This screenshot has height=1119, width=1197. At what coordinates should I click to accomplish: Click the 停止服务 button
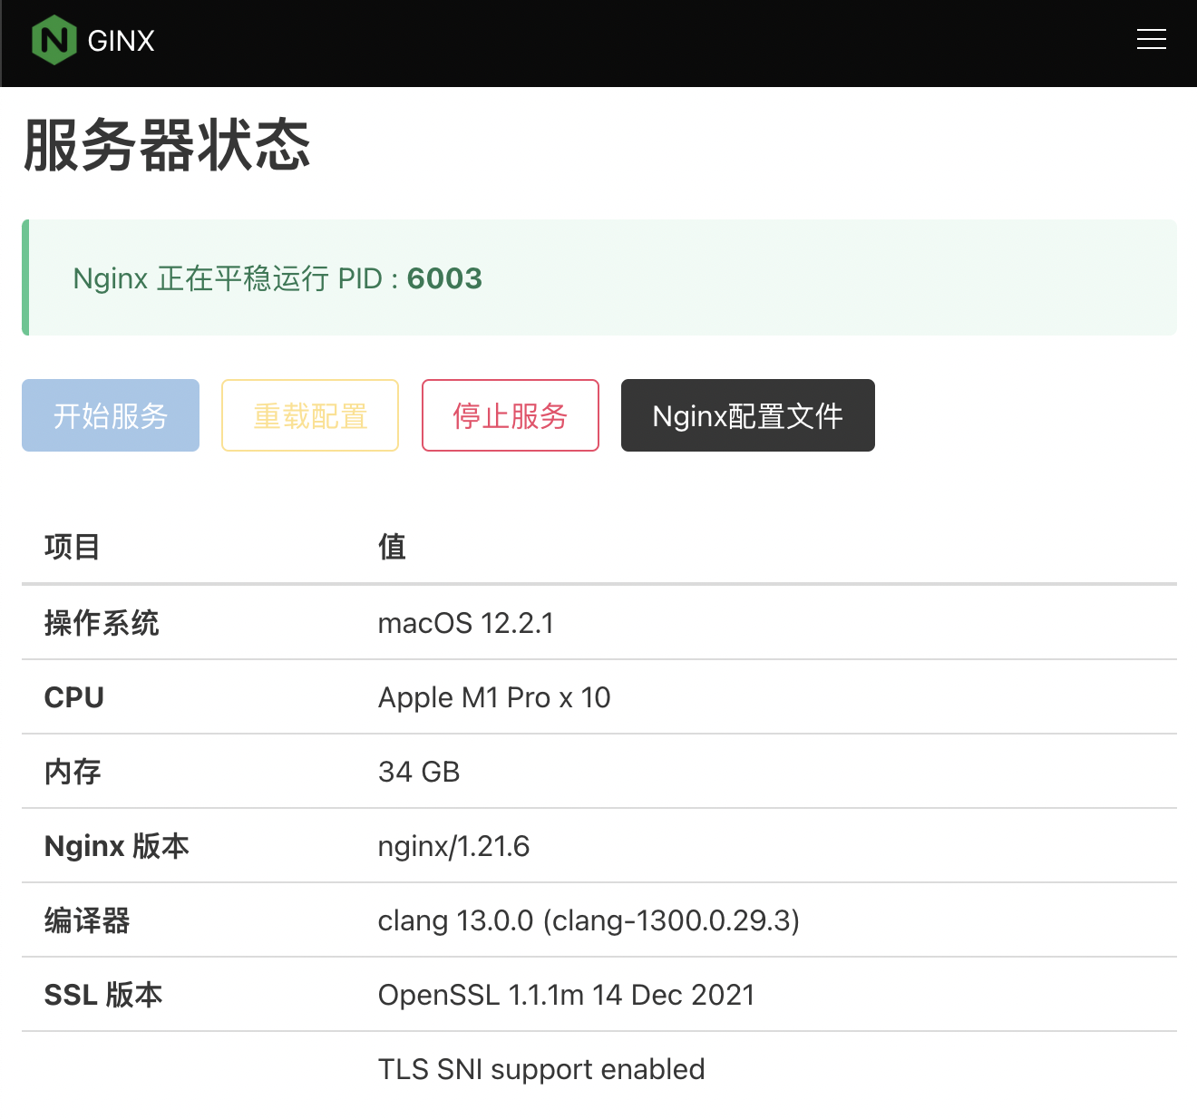pyautogui.click(x=511, y=415)
